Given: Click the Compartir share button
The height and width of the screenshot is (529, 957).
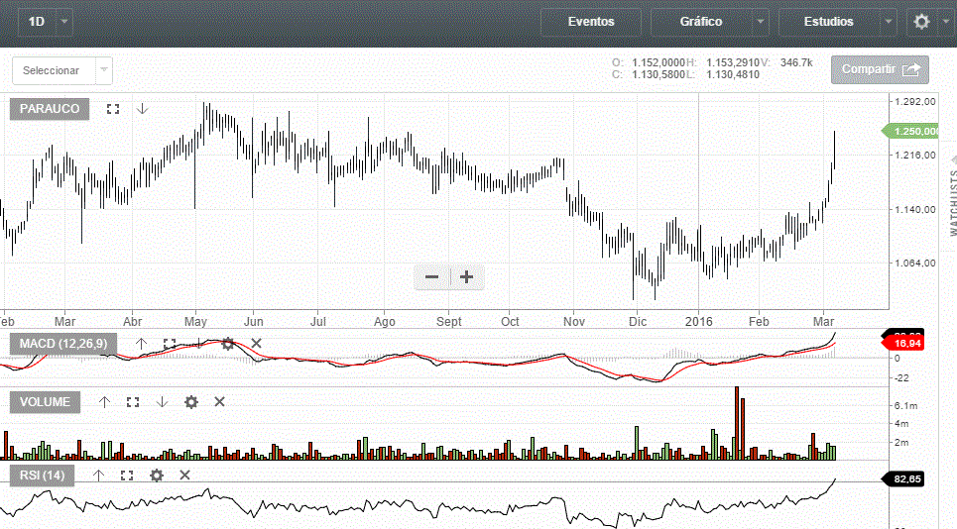Looking at the screenshot, I should (x=880, y=69).
